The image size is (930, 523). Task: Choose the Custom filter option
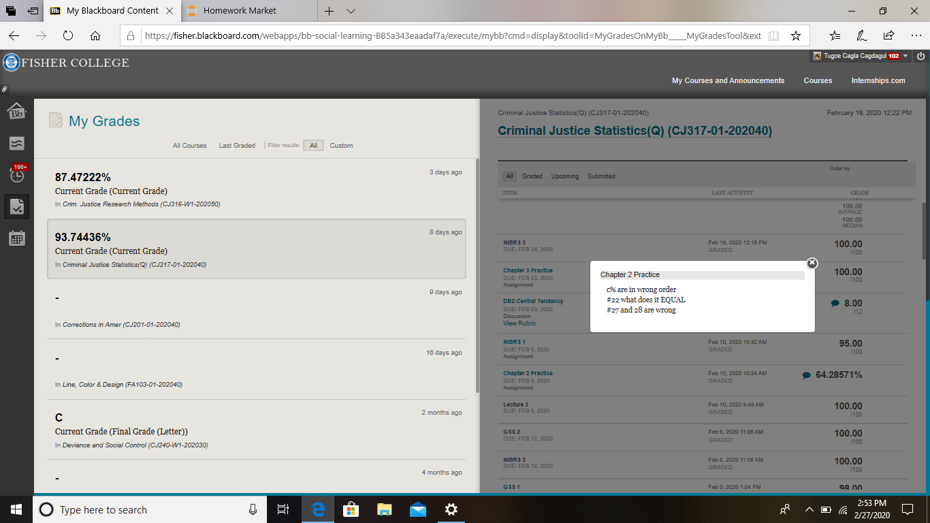[x=341, y=146]
